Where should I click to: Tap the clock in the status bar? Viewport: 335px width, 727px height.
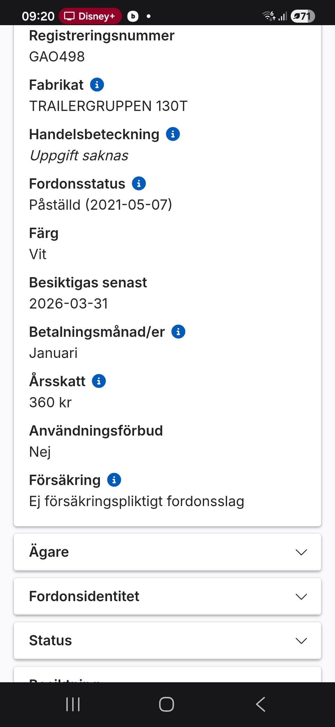38,16
